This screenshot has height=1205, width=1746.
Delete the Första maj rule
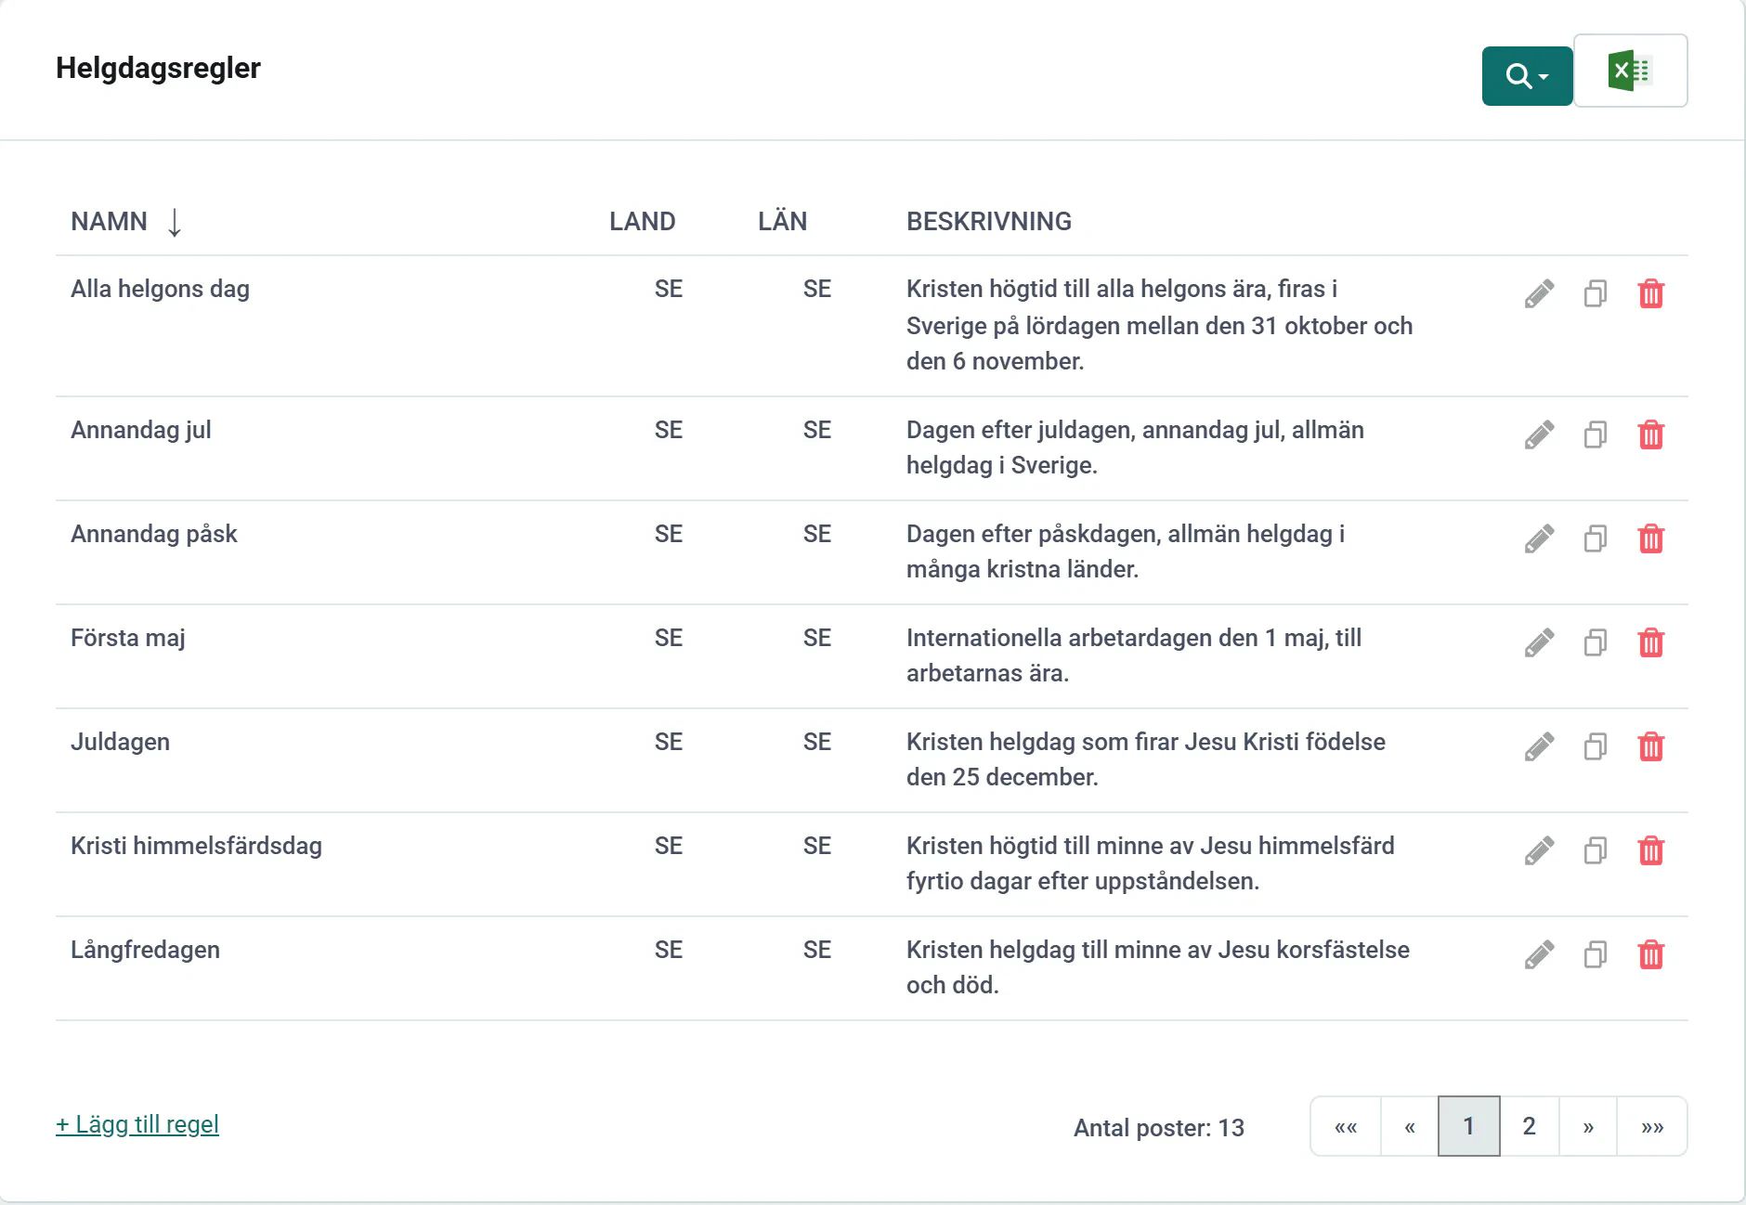point(1651,643)
